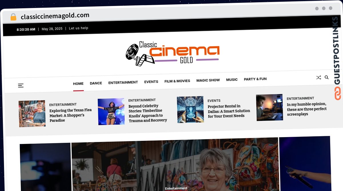Open Party & Fun menu item
Image resolution: width=343 pixels, height=191 pixels.
point(255,79)
